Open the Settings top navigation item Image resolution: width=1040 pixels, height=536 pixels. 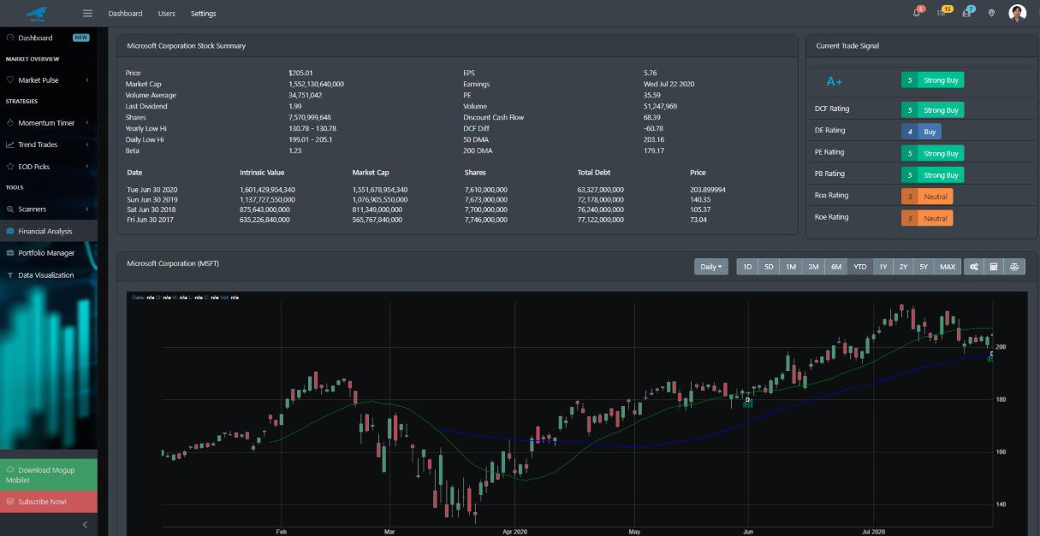click(x=204, y=14)
